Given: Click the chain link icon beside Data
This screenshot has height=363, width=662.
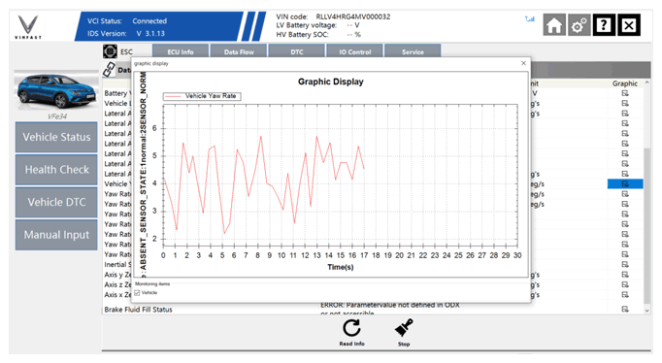Looking at the screenshot, I should 110,69.
